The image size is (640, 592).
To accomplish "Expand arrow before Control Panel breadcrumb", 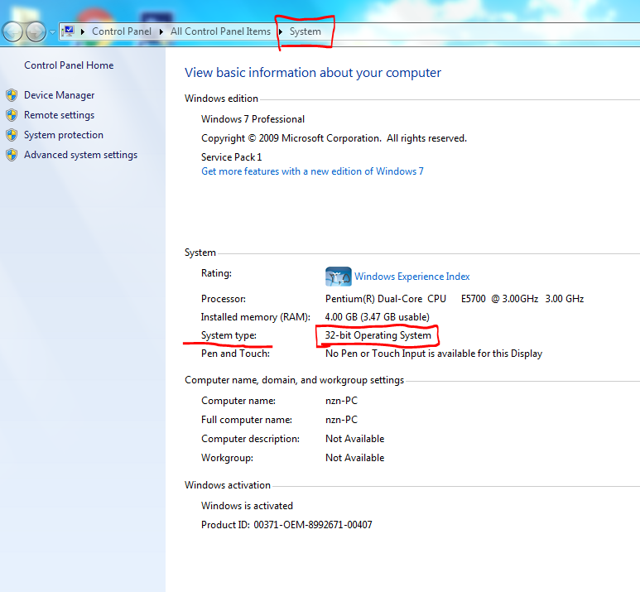I will (83, 31).
